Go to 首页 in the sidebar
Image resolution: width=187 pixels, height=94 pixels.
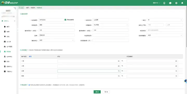click(x=8, y=26)
